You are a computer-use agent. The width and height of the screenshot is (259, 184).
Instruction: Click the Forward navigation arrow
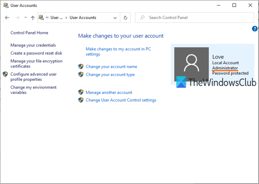(x=17, y=18)
